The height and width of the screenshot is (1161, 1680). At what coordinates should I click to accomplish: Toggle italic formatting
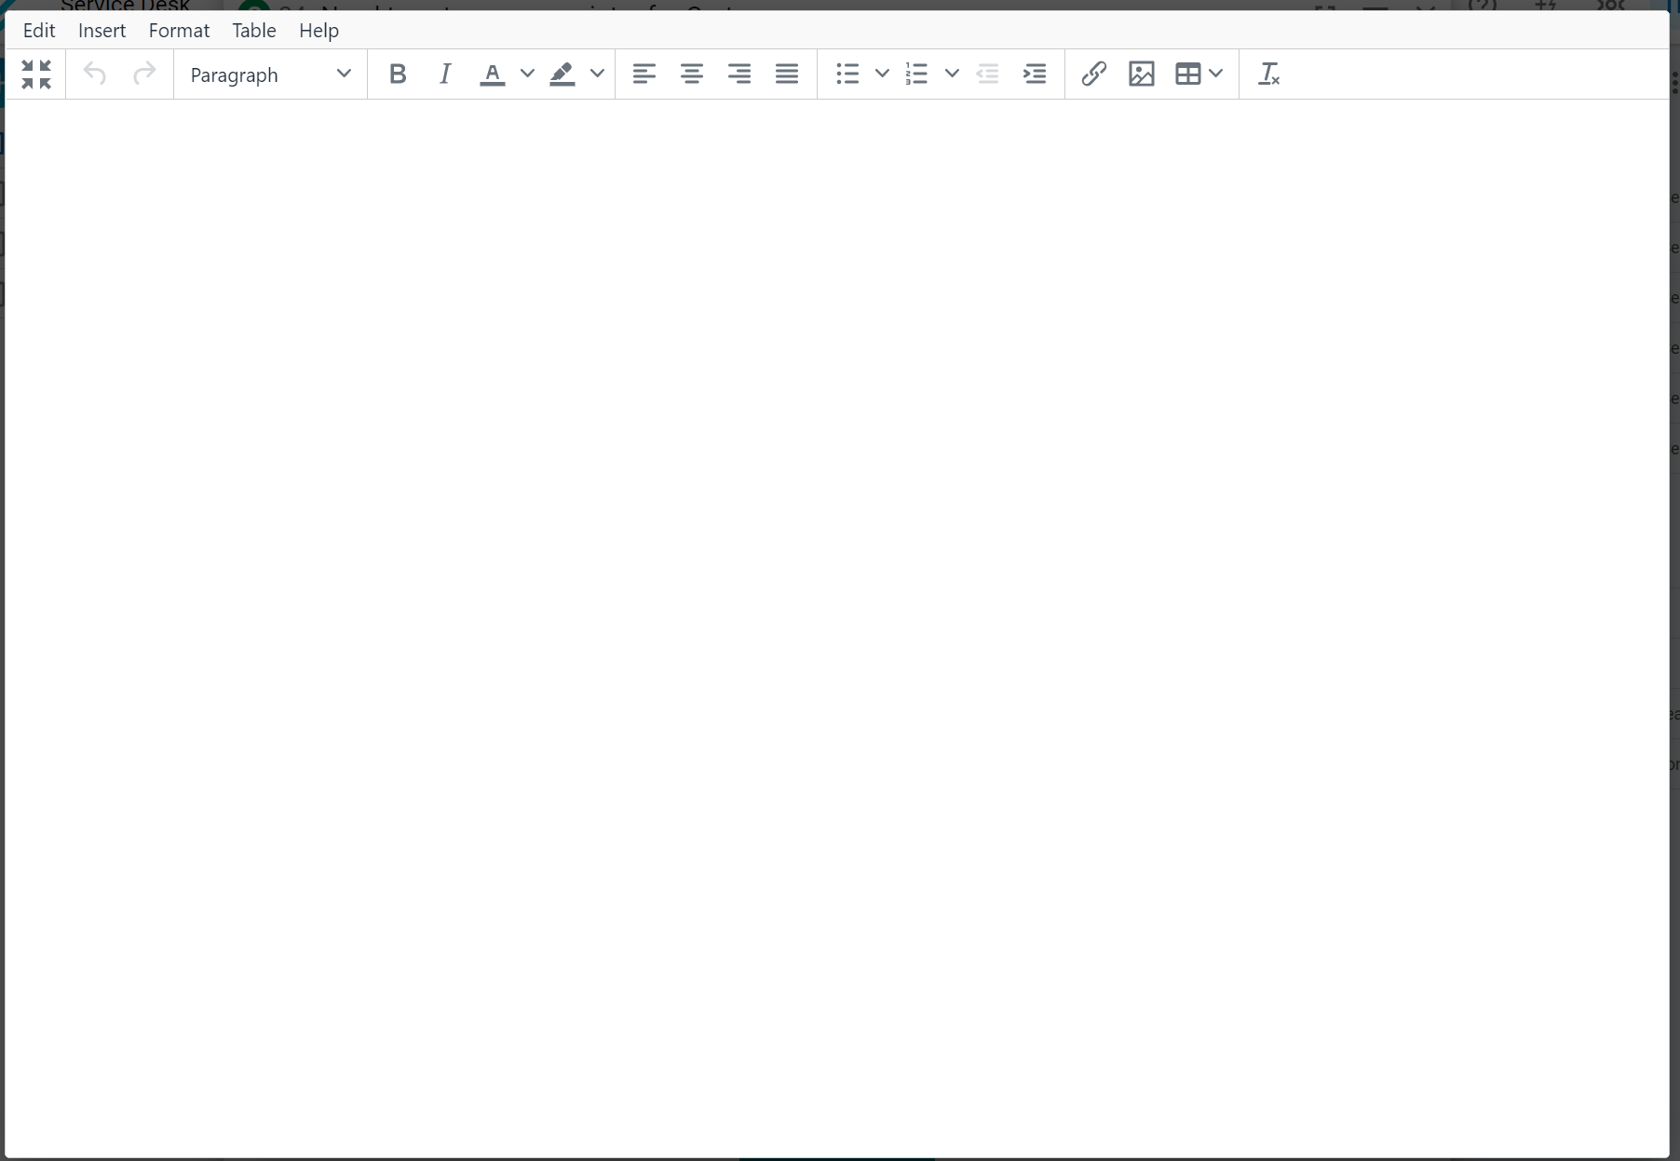click(445, 74)
